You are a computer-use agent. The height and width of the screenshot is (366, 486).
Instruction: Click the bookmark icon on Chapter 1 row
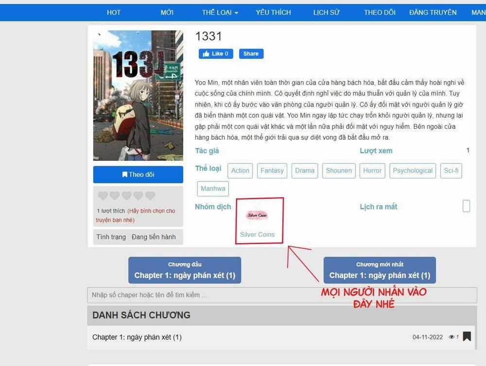[x=467, y=336]
